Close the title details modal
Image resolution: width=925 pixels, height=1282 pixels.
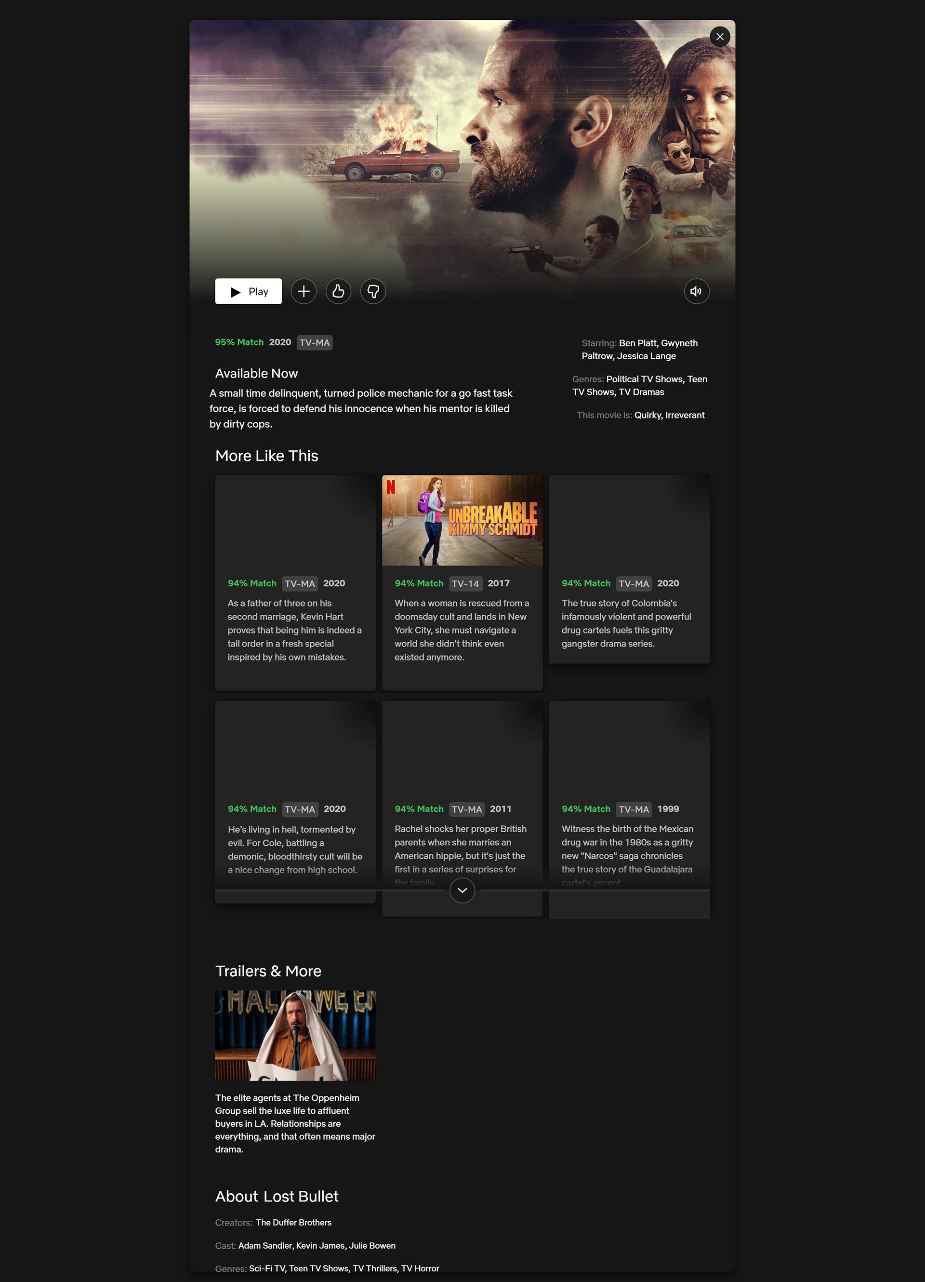point(719,37)
